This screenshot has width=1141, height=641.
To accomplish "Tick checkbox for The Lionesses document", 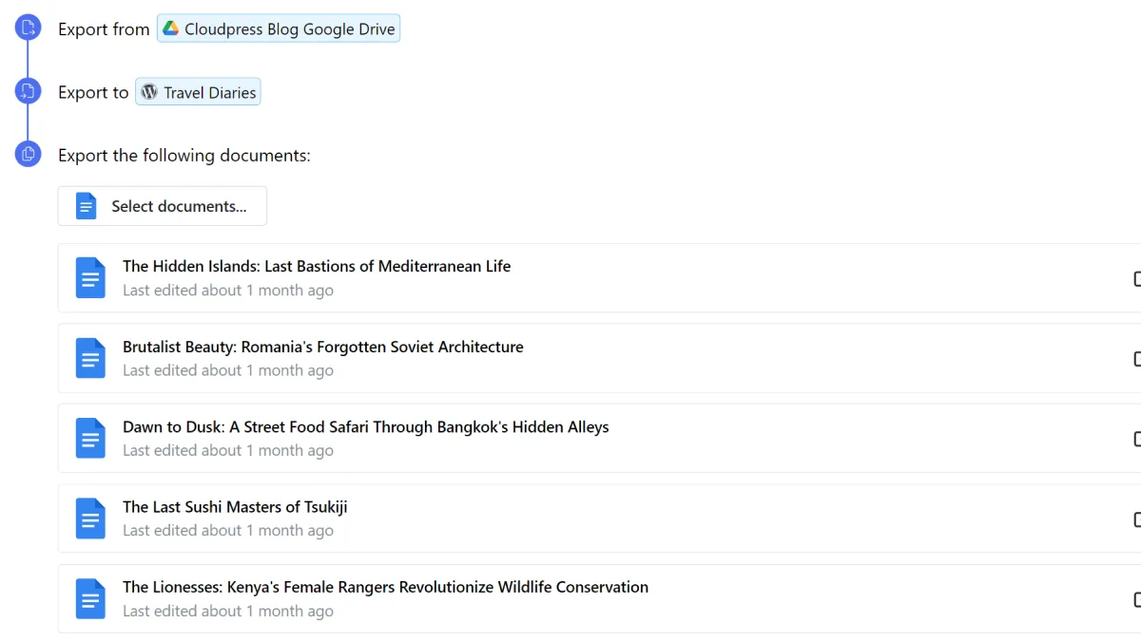I will (1138, 599).
